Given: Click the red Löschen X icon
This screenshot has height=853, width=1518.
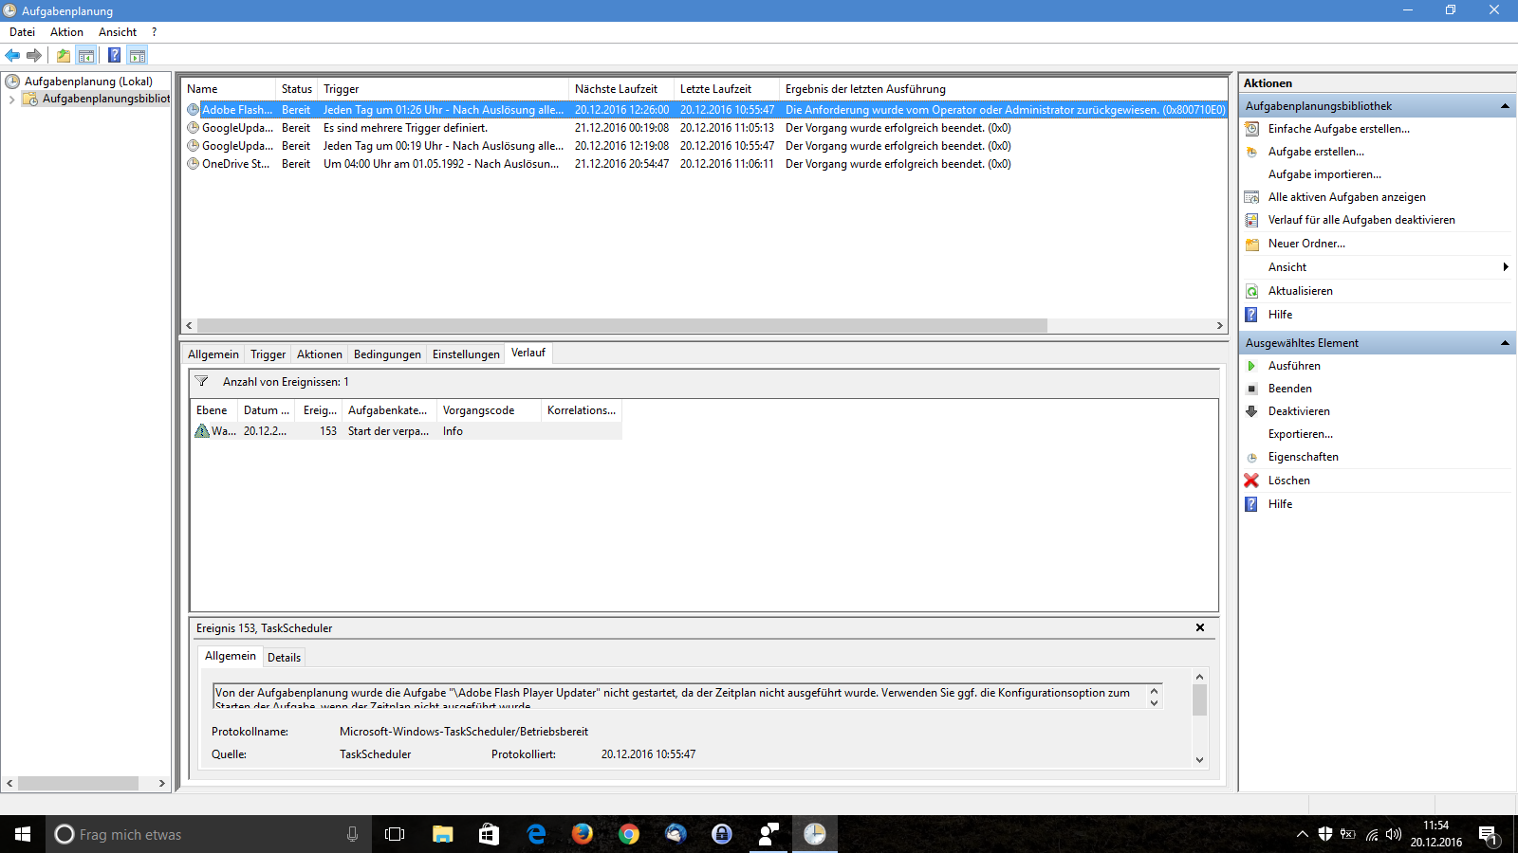Looking at the screenshot, I should [1251, 481].
